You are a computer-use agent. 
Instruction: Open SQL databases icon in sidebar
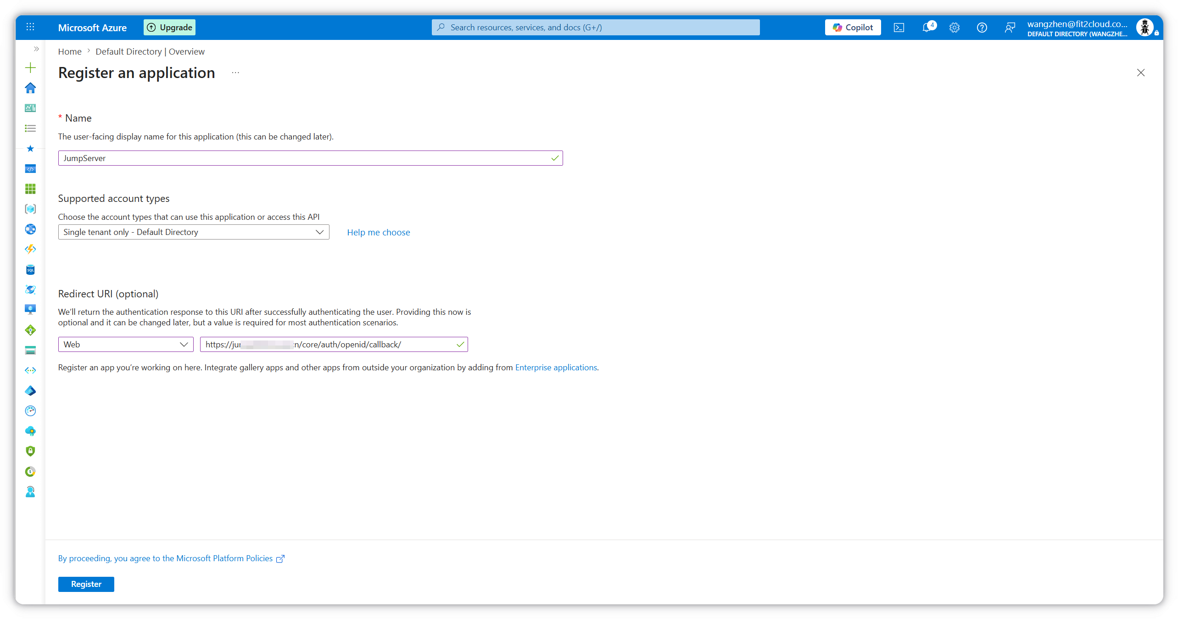[30, 270]
